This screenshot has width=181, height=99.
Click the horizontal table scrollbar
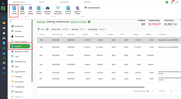coord(91,87)
